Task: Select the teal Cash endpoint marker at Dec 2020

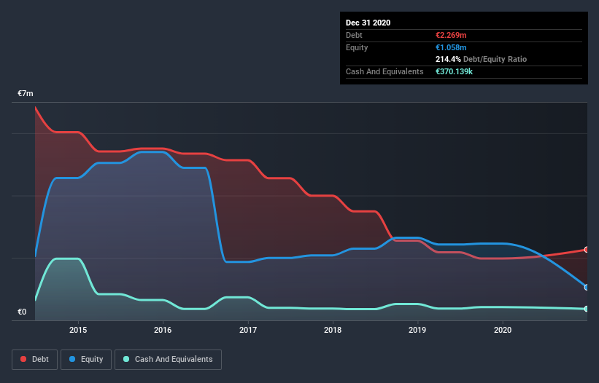Action: [x=586, y=309]
